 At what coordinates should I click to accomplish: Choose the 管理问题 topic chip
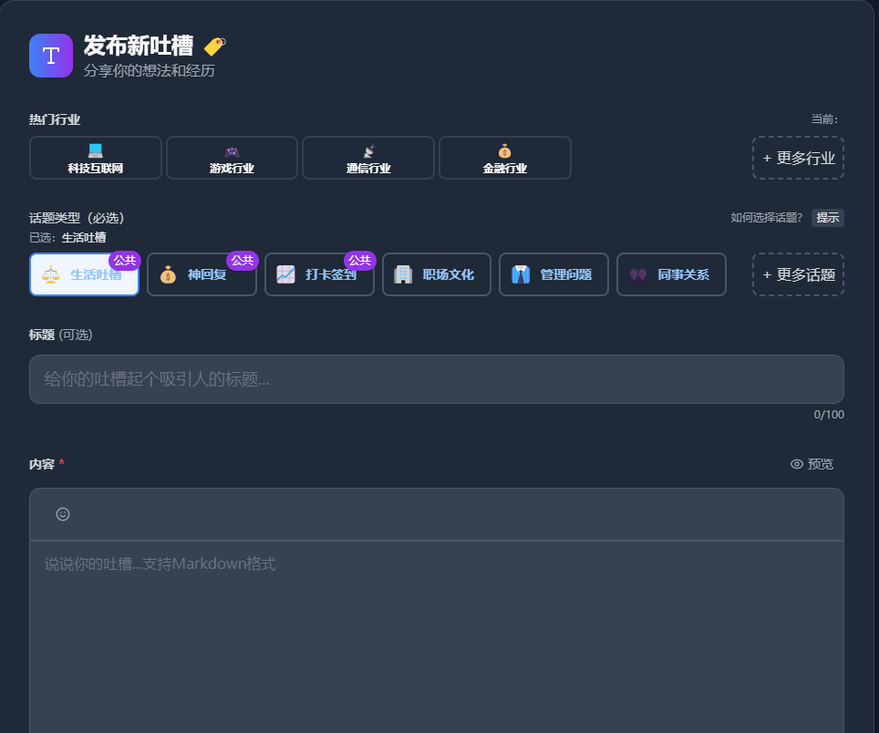pyautogui.click(x=553, y=274)
